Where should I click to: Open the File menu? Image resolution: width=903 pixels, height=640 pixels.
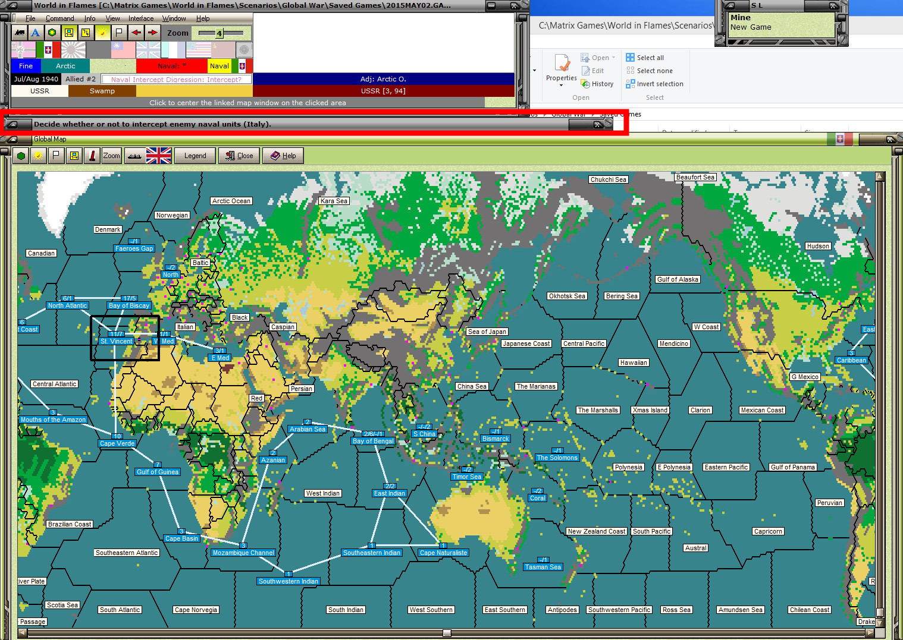tap(30, 18)
